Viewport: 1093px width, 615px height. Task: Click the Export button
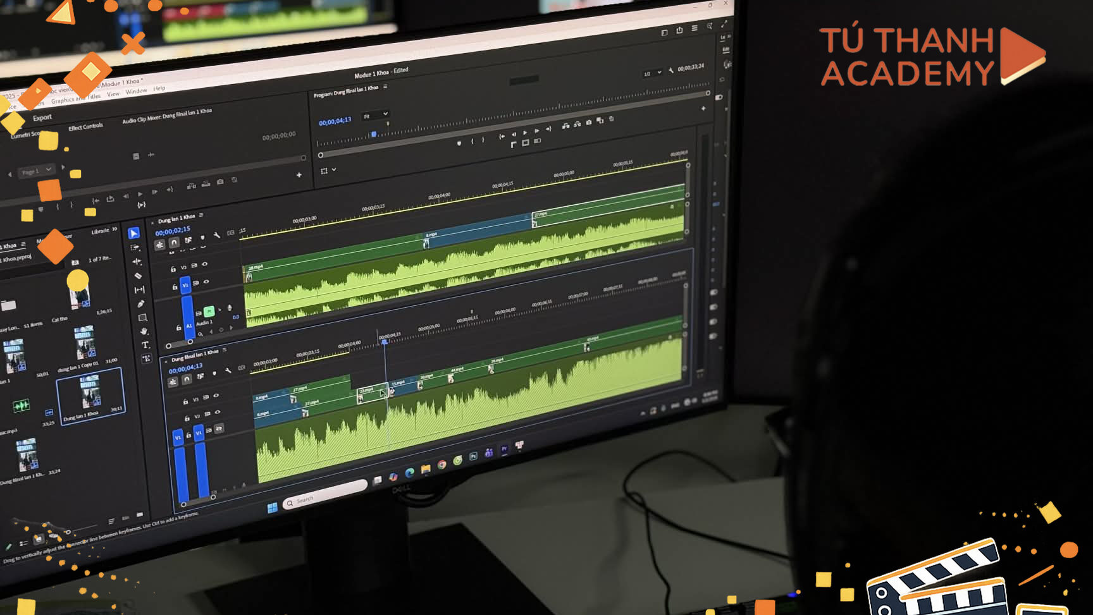click(42, 118)
